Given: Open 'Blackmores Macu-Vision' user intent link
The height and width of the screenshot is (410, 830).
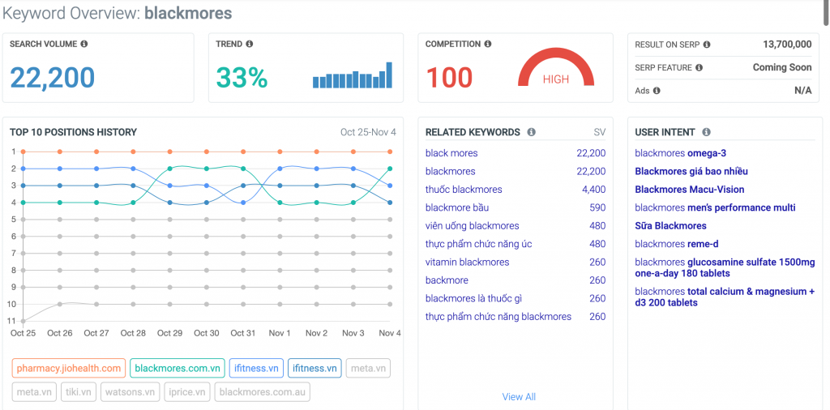Looking at the screenshot, I should 689,190.
